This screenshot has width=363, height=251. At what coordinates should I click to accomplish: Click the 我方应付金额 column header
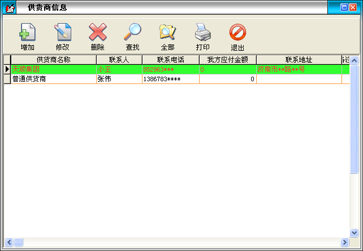(227, 60)
